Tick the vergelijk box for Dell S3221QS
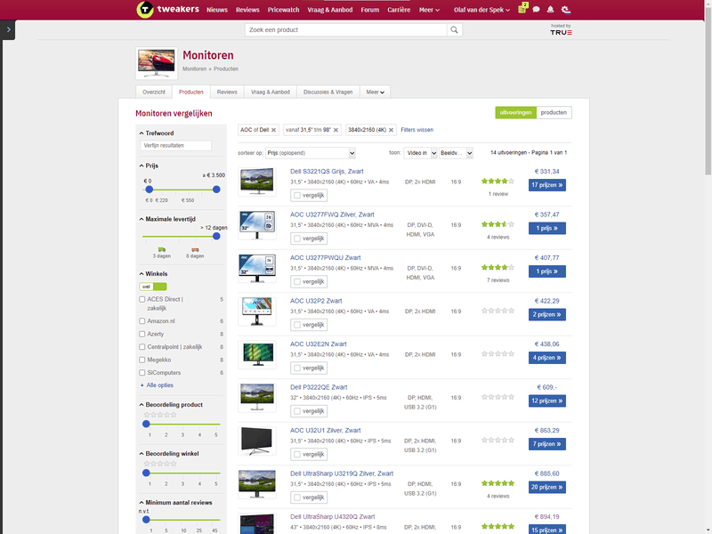The width and height of the screenshot is (712, 534). (x=297, y=196)
